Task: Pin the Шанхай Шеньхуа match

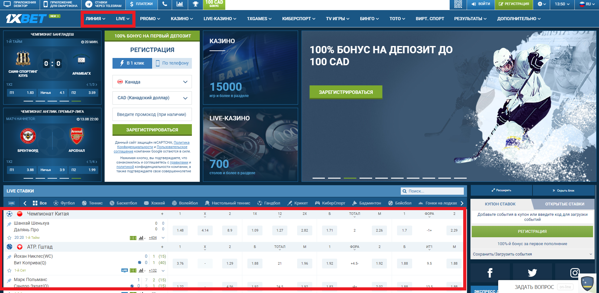Action: (x=9, y=224)
